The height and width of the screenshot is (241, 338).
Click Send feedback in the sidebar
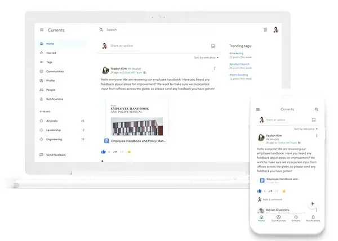55,155
